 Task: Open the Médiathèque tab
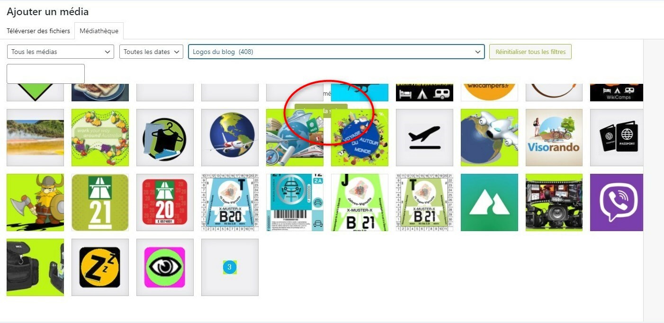(99, 31)
